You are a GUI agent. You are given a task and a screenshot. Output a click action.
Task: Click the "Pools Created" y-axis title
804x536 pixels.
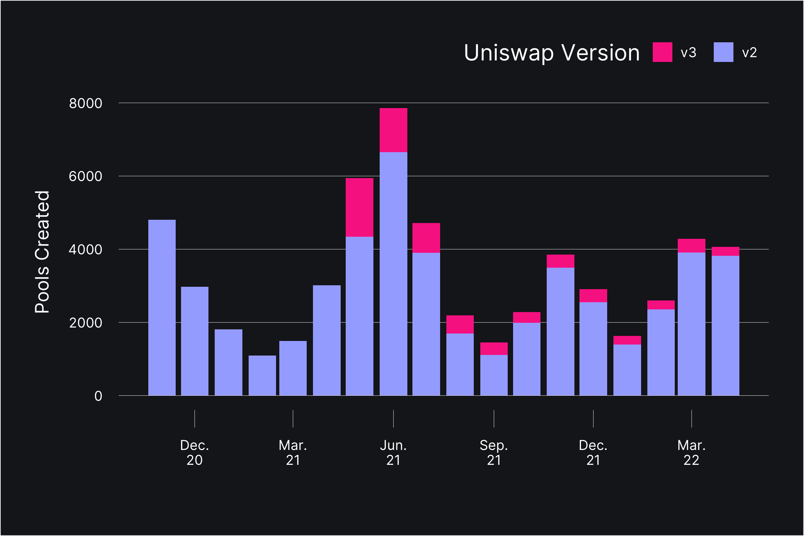tap(42, 252)
